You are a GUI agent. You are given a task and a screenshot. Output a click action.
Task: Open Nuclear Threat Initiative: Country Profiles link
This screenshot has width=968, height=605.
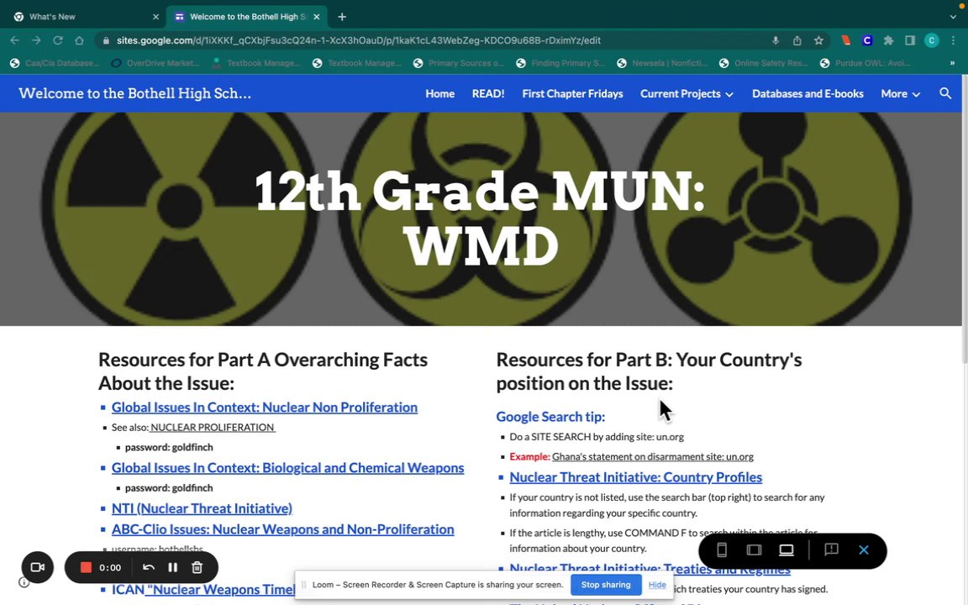pos(635,476)
